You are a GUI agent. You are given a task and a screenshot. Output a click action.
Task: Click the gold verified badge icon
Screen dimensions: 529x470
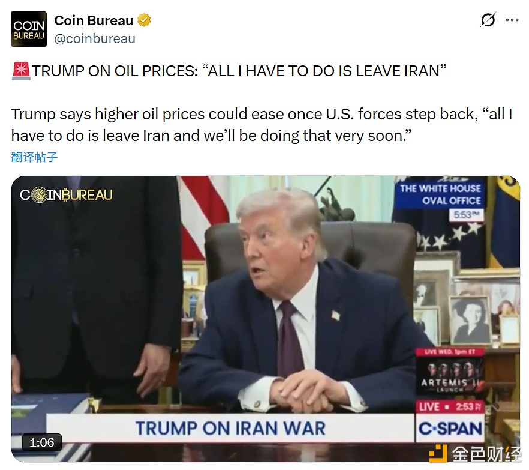click(144, 20)
